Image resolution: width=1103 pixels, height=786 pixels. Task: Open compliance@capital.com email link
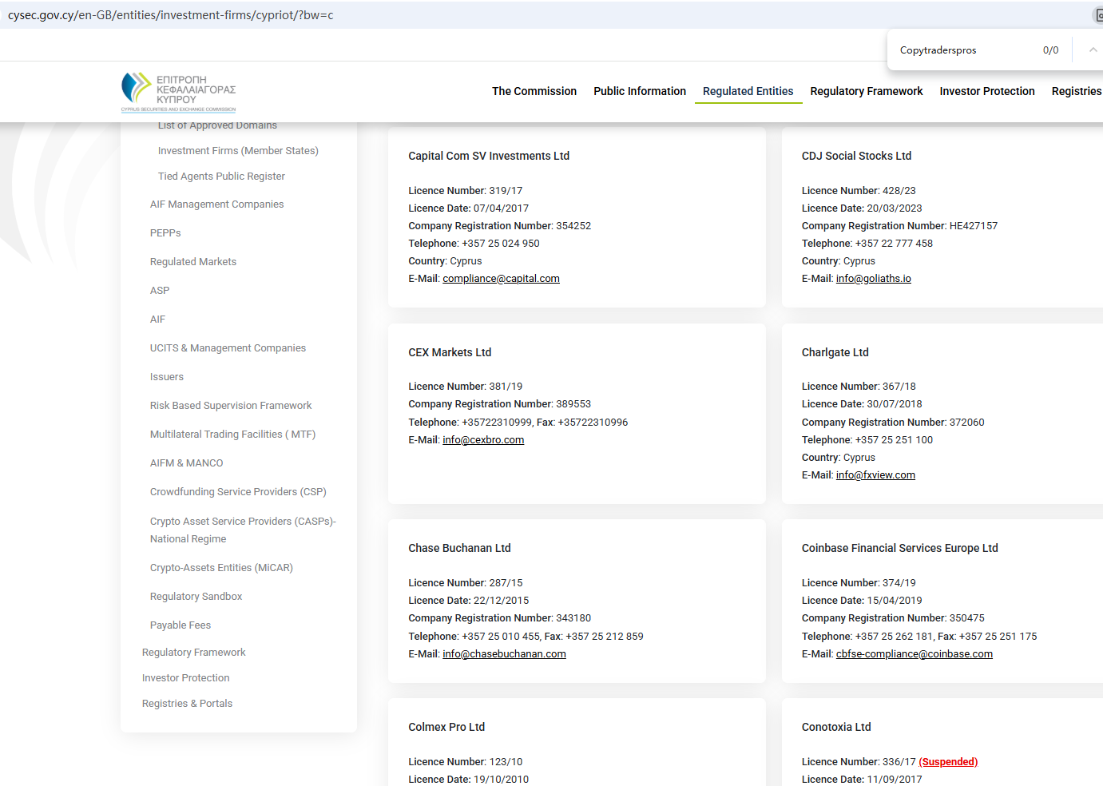(501, 279)
